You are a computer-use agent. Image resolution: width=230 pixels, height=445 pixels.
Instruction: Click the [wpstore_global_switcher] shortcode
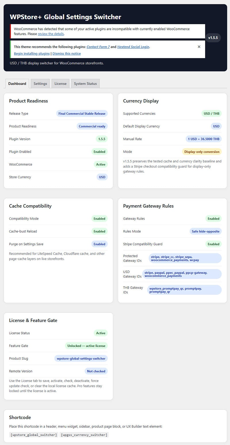pos(33,435)
